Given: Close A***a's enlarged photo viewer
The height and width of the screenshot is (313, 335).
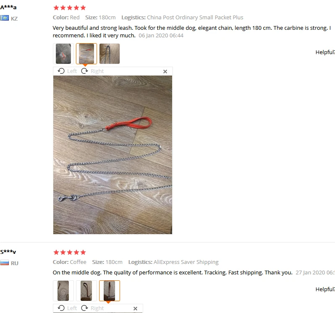Looking at the screenshot, I should coord(165,71).
